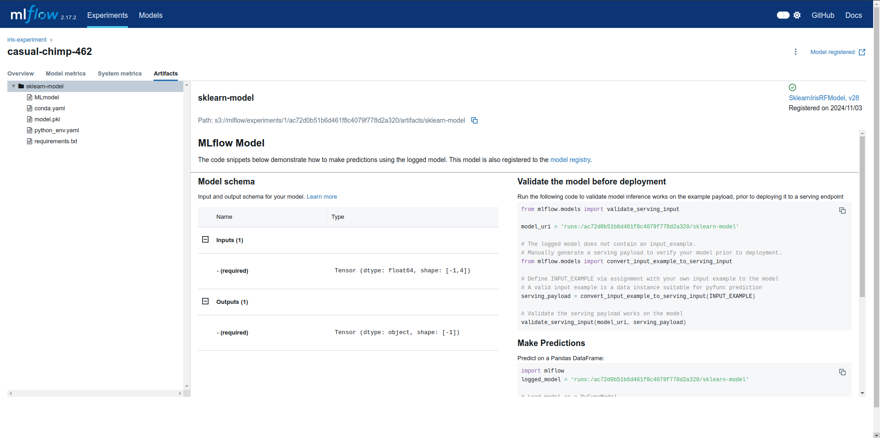
Task: Select the Artifacts tab
Action: point(165,73)
